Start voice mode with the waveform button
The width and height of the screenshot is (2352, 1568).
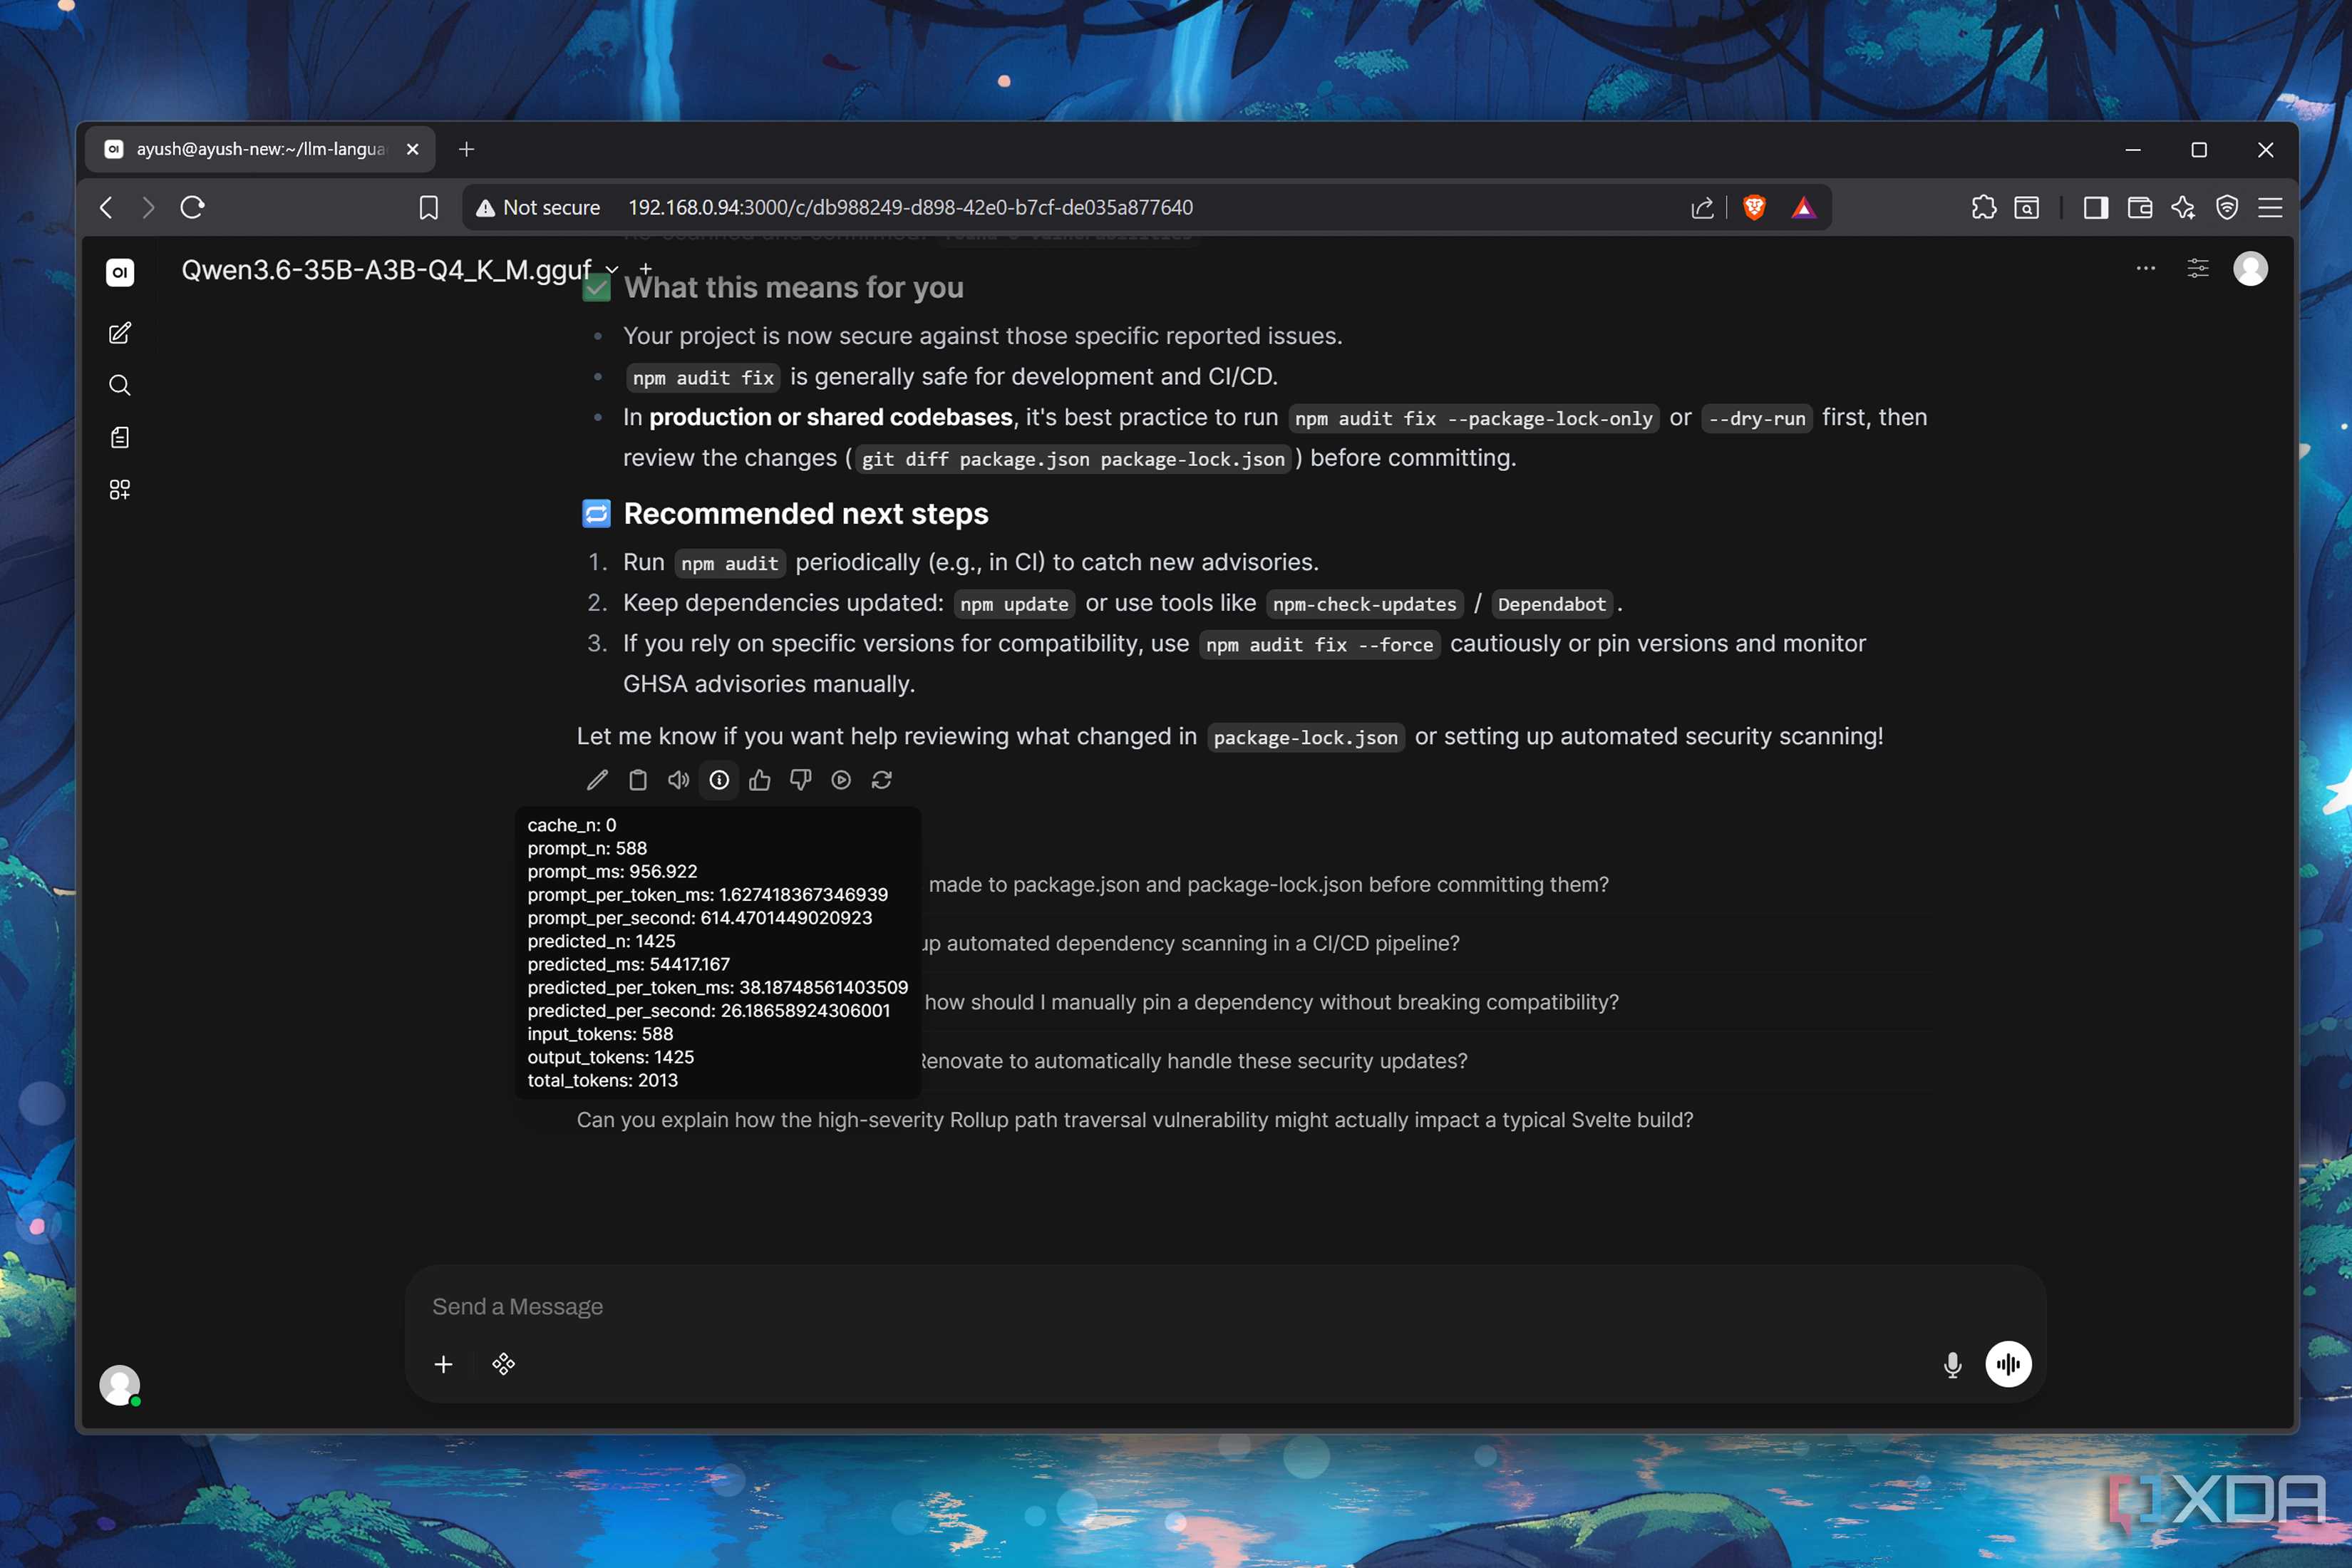(x=2008, y=1364)
